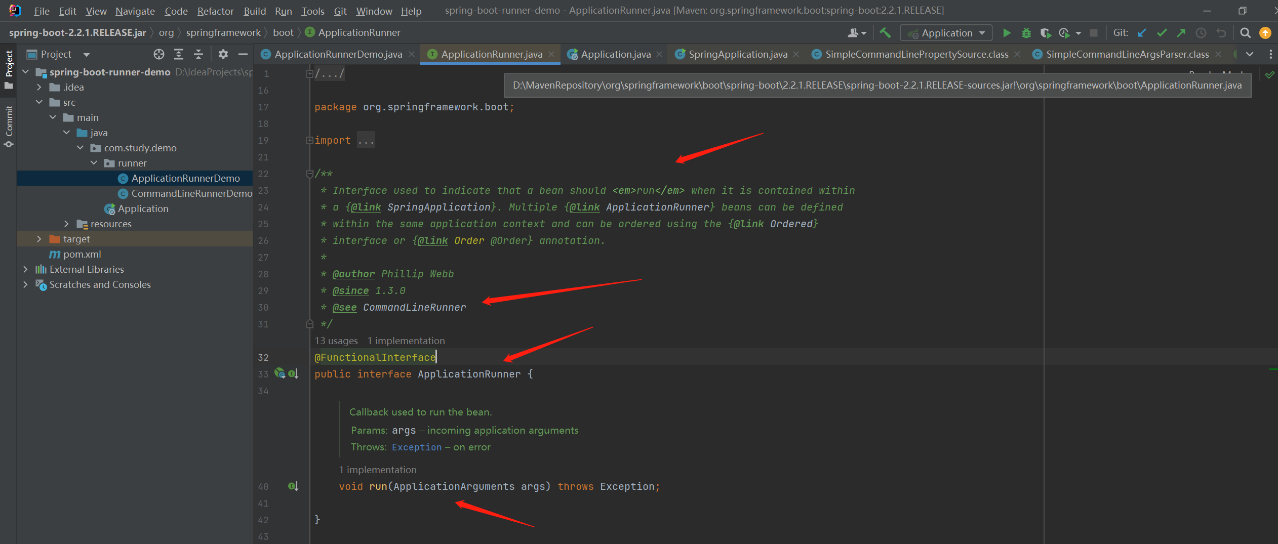Start debugging with the bug icon
This screenshot has width=1278, height=544.
[1026, 33]
